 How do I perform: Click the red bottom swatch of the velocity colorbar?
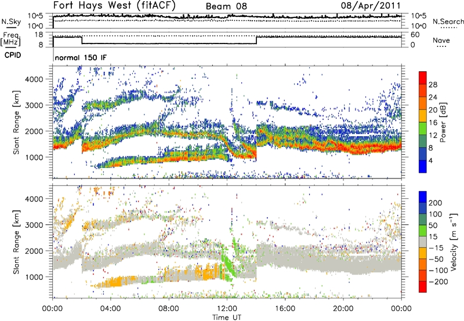[x=423, y=286]
